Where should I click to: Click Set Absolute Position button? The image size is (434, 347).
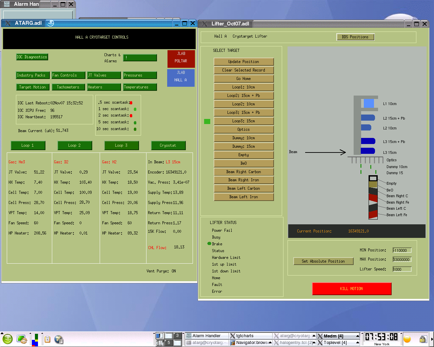pyautogui.click(x=323, y=261)
